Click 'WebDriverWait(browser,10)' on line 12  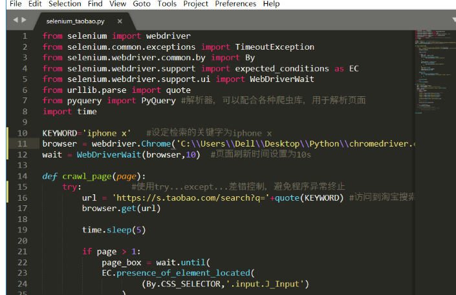[x=138, y=155]
